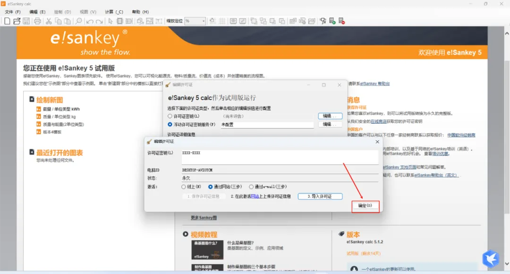This screenshot has height=274, width=510.
Task: Open the 编辑(E) menu
Action: point(37,12)
